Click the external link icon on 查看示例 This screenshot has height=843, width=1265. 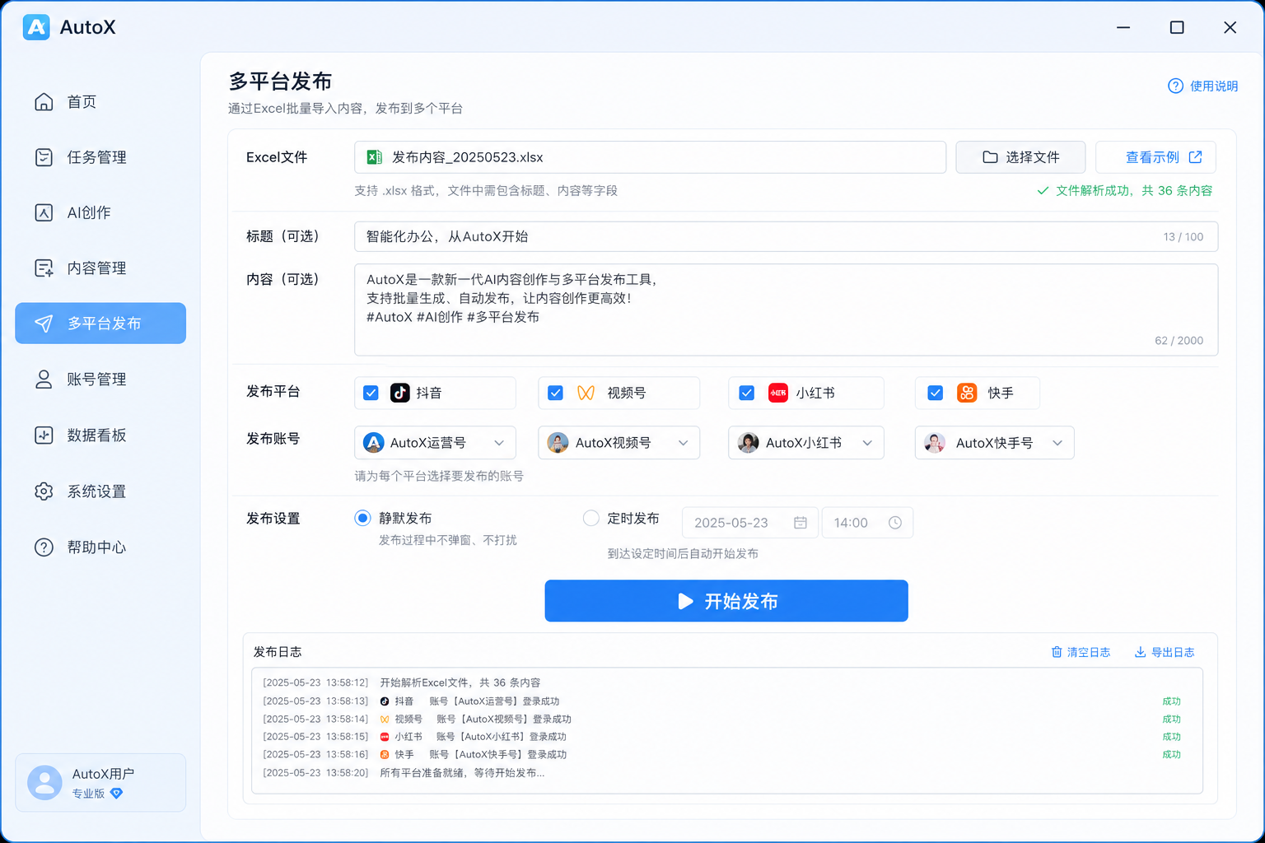[1196, 157]
